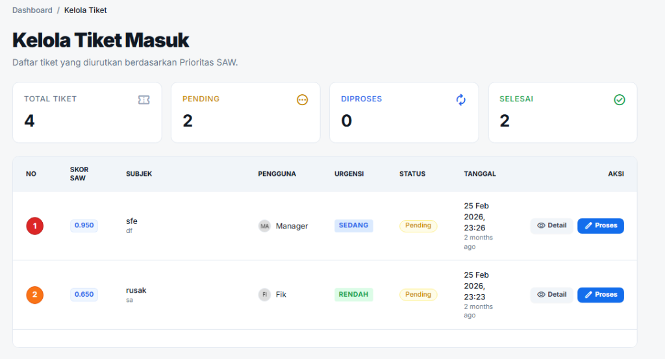The width and height of the screenshot is (665, 359).
Task: Click the date 25 Feb 2026, 23:23
Action: pyautogui.click(x=476, y=286)
